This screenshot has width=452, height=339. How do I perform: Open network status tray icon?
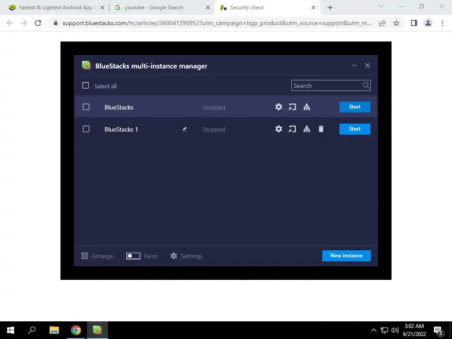click(x=384, y=330)
